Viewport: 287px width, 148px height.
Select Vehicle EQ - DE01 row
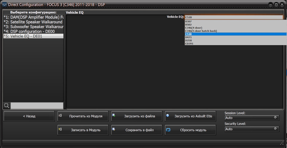(33, 36)
